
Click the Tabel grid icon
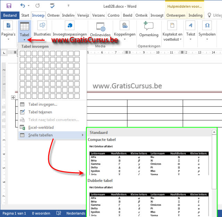tap(25, 26)
